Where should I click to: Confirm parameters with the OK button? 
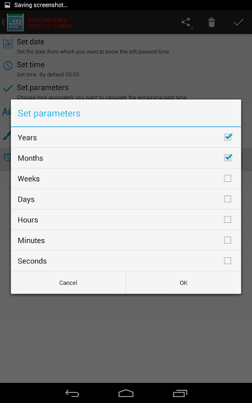pos(183,283)
